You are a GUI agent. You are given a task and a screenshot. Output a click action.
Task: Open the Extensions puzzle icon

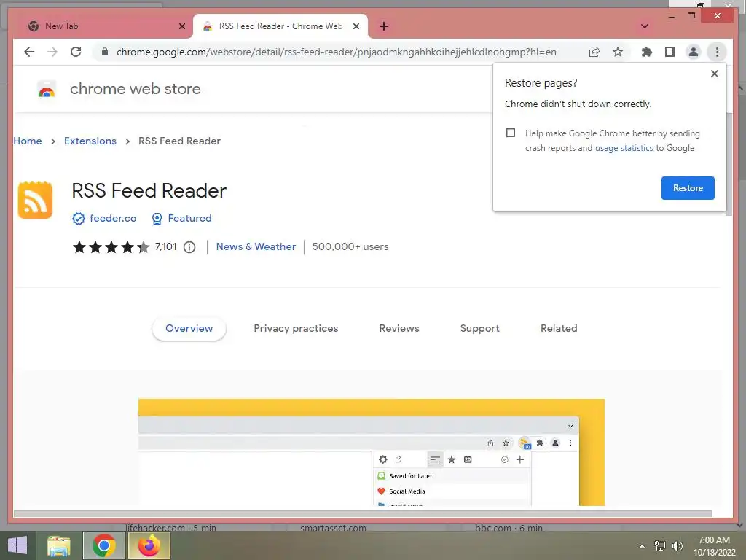click(647, 52)
